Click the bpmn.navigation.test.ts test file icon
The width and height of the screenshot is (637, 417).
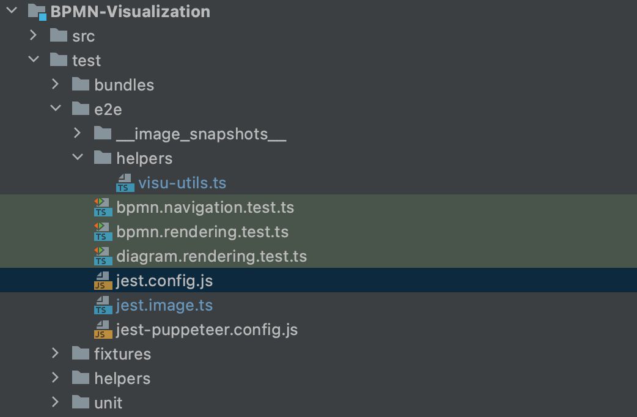[103, 207]
